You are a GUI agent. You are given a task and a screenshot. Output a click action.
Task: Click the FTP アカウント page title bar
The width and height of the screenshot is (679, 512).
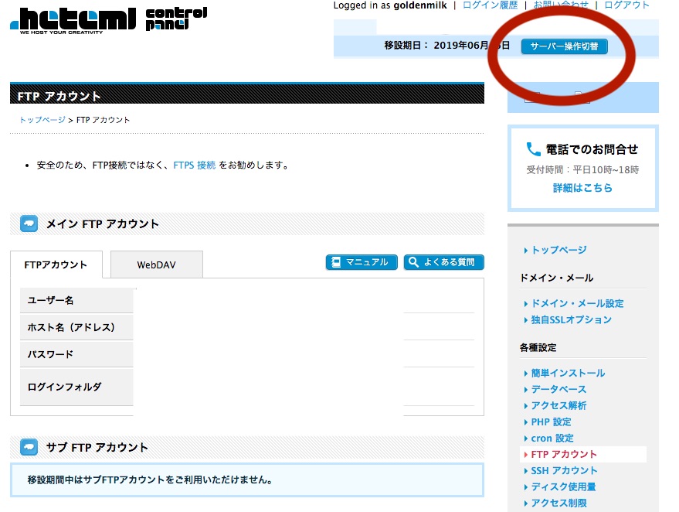247,94
